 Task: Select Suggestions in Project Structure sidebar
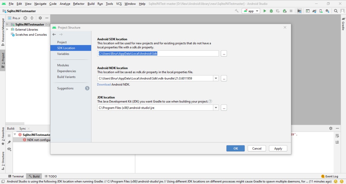(65, 88)
